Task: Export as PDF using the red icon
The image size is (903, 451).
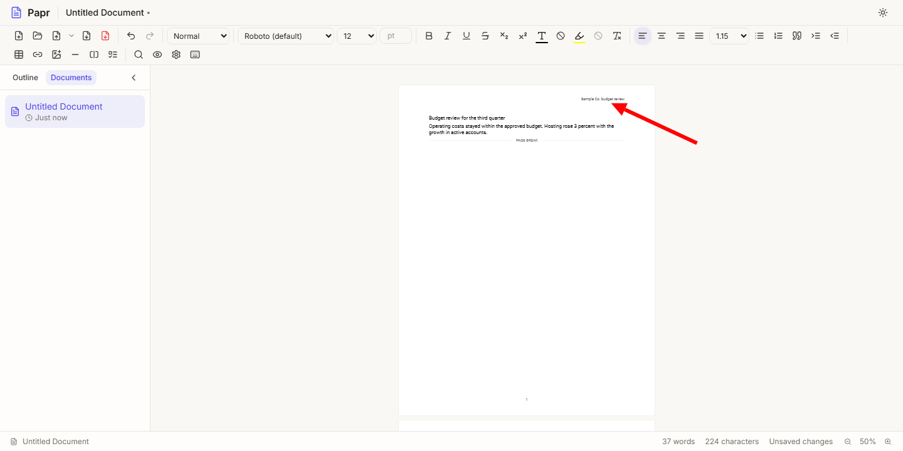Action: pyautogui.click(x=105, y=36)
